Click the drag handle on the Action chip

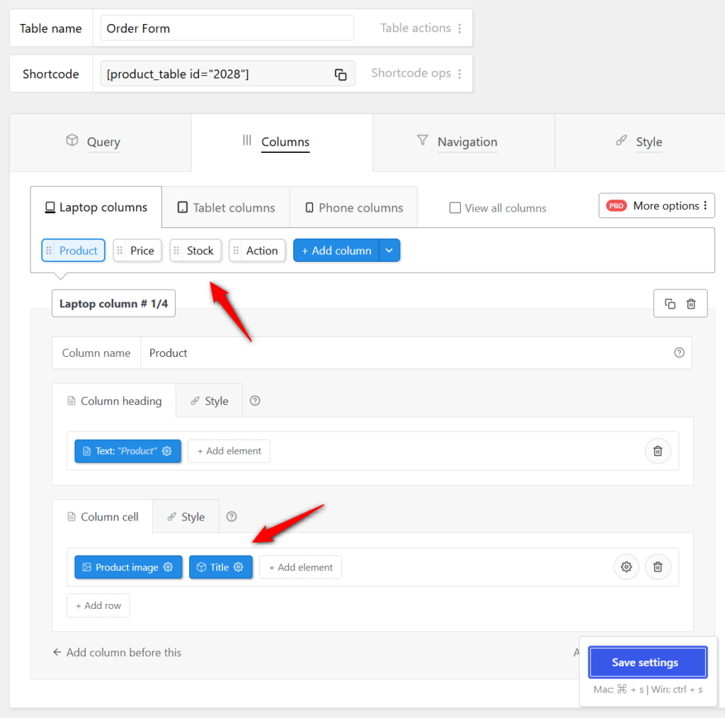pos(236,251)
